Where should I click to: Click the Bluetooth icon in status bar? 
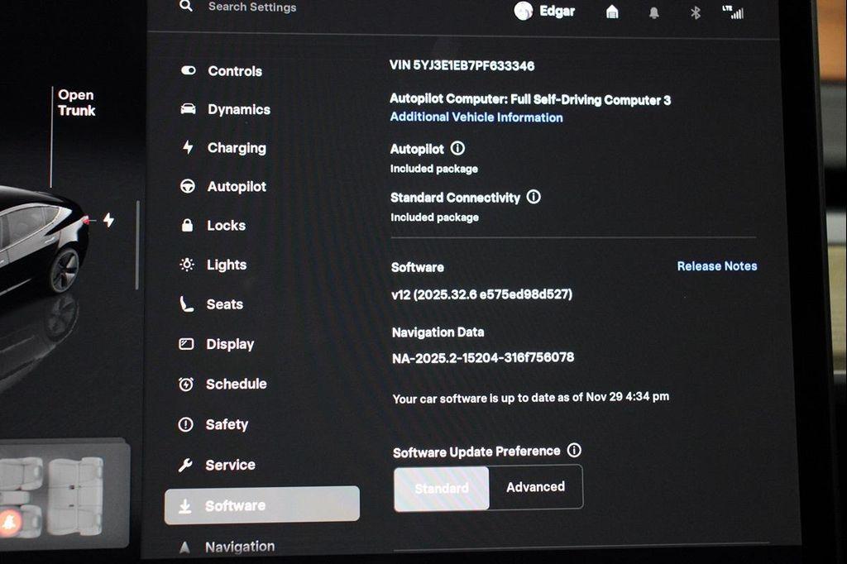(x=696, y=12)
